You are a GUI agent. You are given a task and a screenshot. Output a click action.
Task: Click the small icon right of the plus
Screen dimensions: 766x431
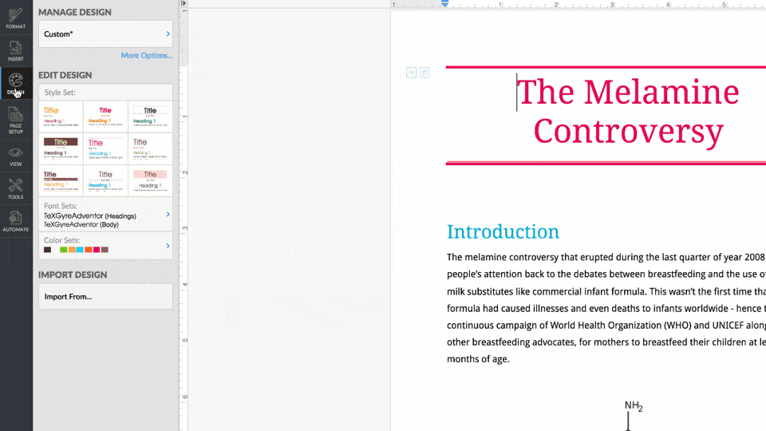[424, 73]
